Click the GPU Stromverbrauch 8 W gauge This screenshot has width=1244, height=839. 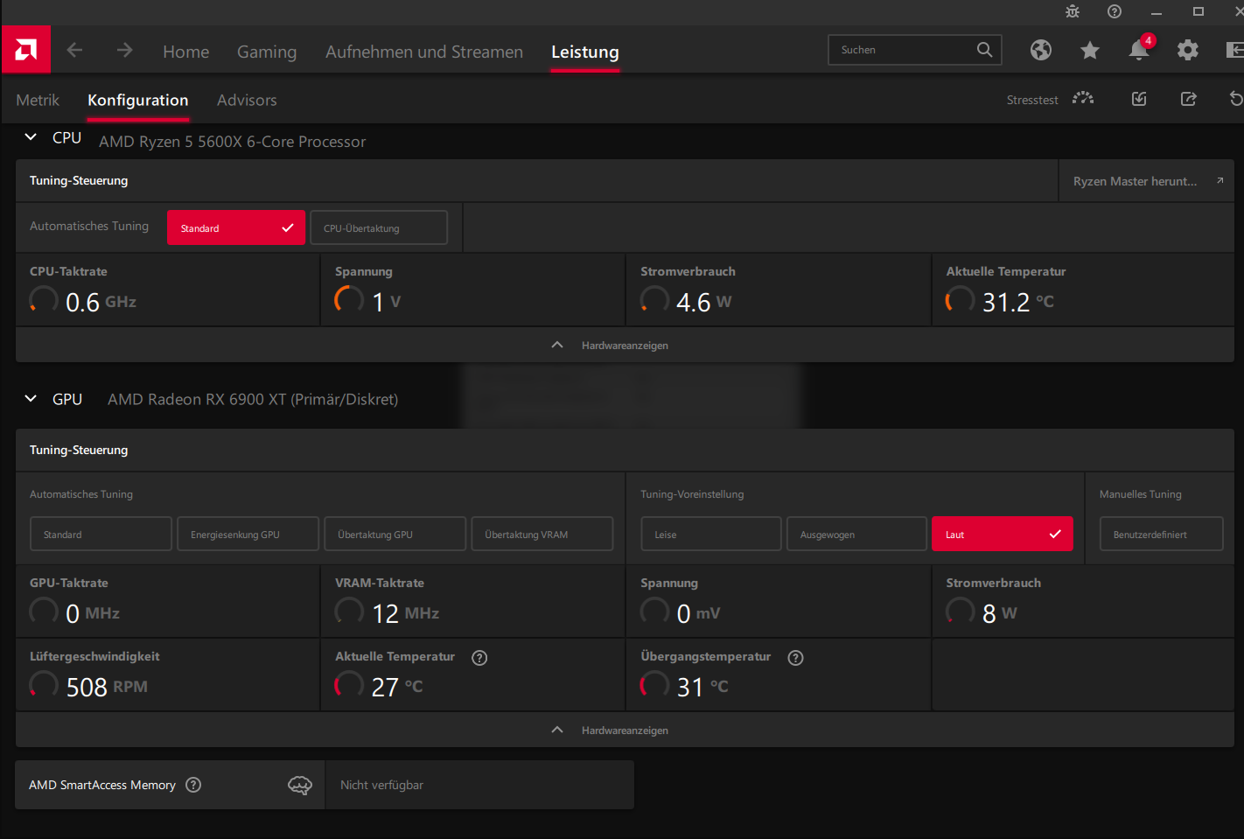[x=960, y=612]
